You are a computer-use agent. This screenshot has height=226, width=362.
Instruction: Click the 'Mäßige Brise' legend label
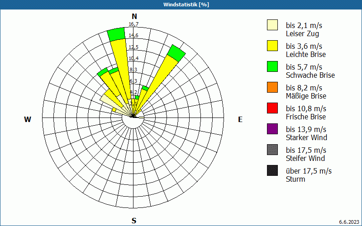(306, 96)
